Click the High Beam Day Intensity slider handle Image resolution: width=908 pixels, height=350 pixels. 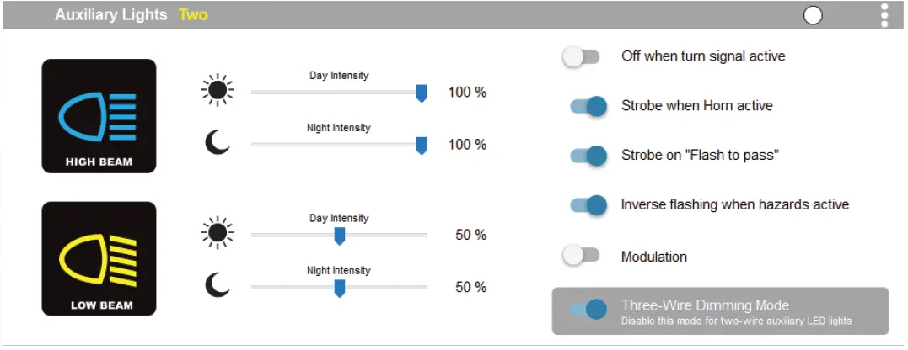click(422, 93)
